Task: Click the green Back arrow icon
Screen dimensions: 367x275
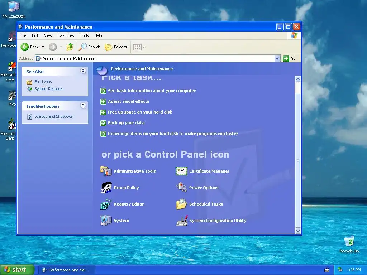Action: tap(25, 47)
